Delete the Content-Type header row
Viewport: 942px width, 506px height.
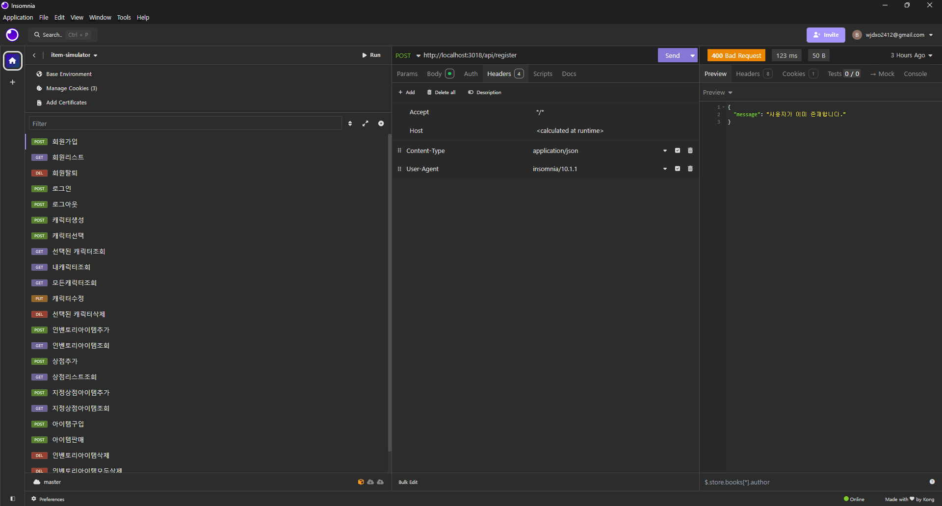[690, 151]
